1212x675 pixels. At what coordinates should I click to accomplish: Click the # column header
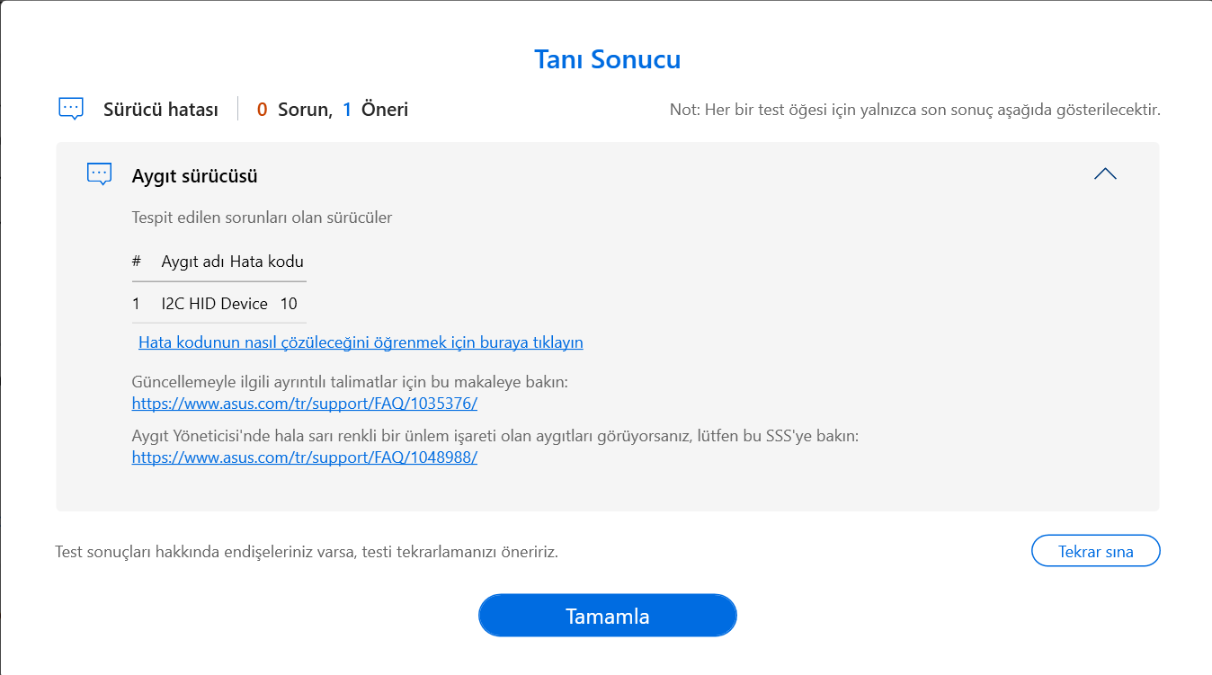point(137,262)
